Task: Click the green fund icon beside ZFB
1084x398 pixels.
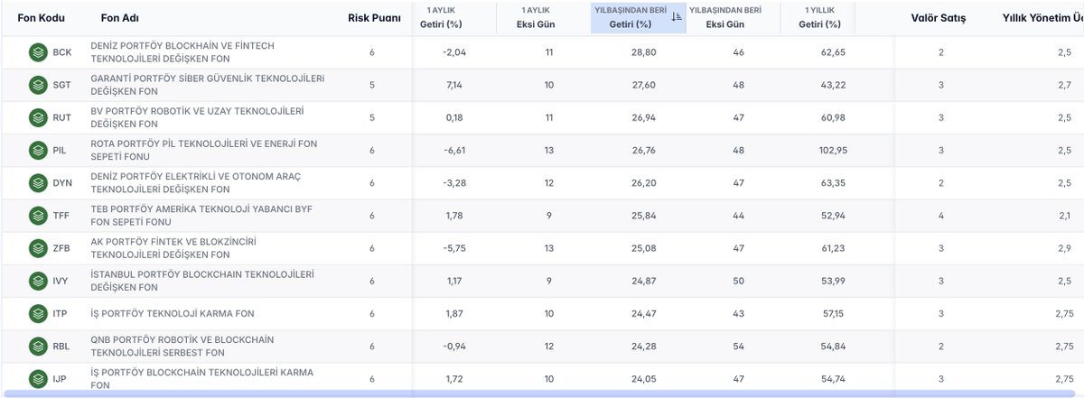Action: pyautogui.click(x=38, y=248)
